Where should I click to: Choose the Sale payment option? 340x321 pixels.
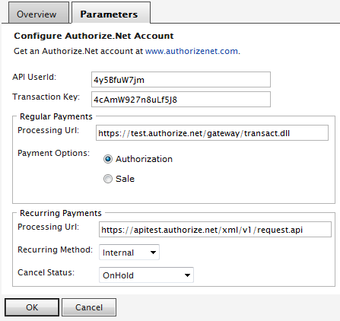click(x=108, y=179)
